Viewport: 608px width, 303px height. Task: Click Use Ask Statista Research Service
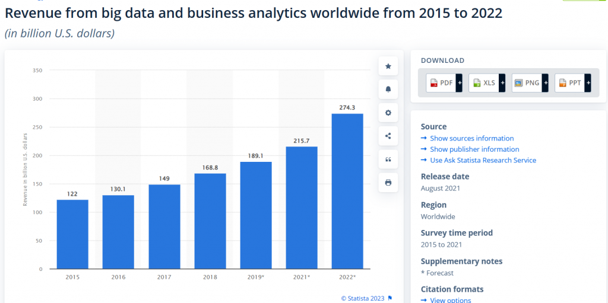(483, 160)
